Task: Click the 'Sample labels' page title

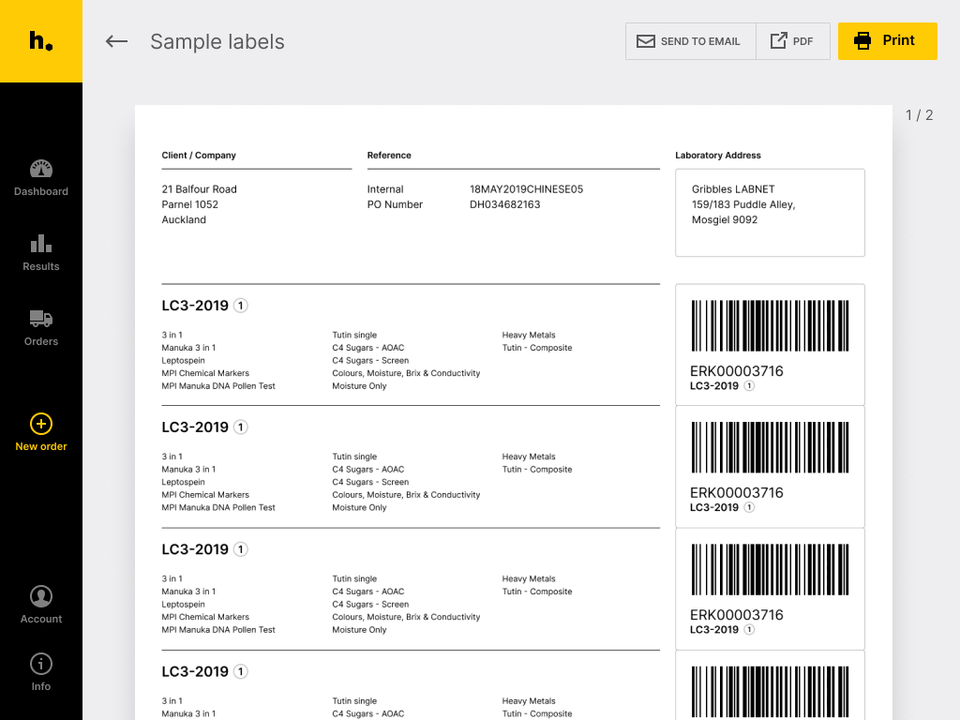Action: (217, 41)
